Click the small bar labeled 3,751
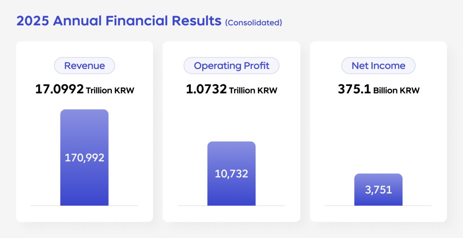This screenshot has width=463, height=238. [378, 189]
